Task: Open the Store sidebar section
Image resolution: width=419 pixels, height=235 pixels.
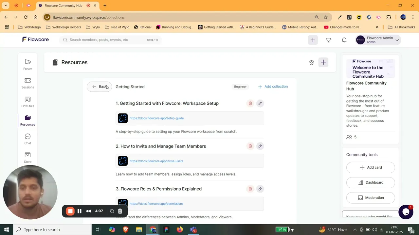Action: tap(27, 158)
